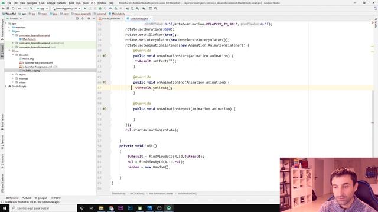The width and height of the screenshot is (378, 212).
Task: Click the Android Studio taskbar icon
Action: point(169,208)
